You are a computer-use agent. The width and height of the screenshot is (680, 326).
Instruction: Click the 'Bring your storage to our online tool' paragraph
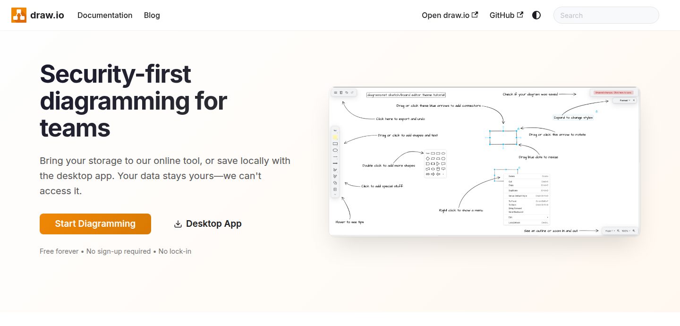click(x=165, y=176)
